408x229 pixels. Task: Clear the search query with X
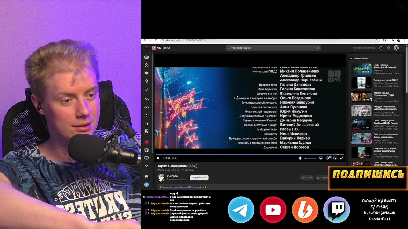point(318,48)
